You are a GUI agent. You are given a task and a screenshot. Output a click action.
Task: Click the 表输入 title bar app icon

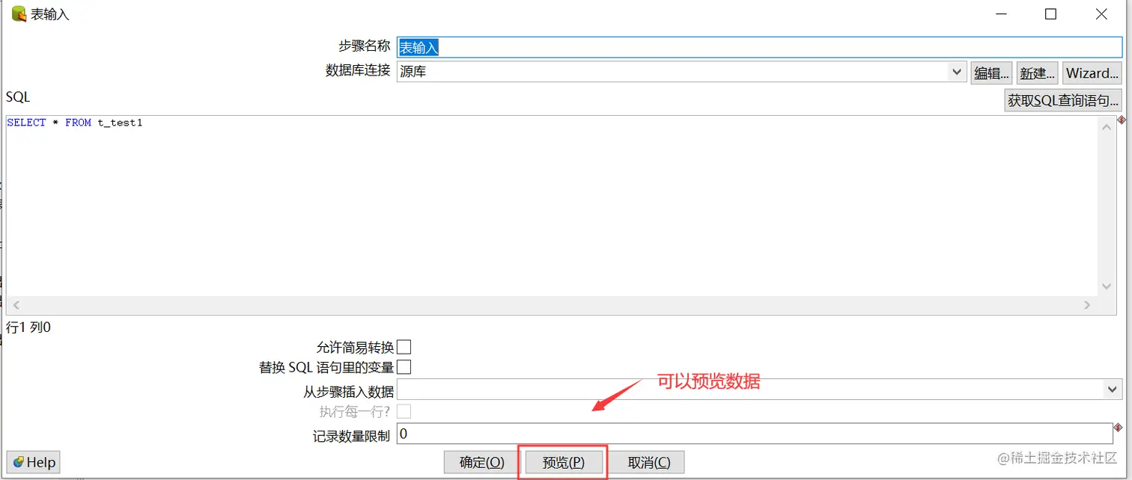[x=19, y=14]
